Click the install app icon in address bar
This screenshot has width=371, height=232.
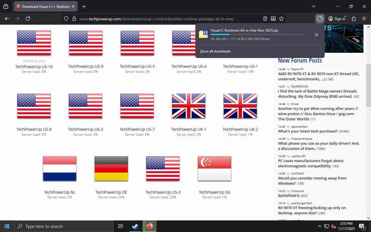pos(273,19)
